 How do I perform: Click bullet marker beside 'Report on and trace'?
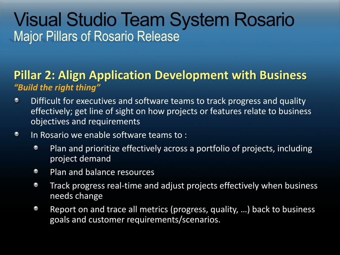coord(36,209)
